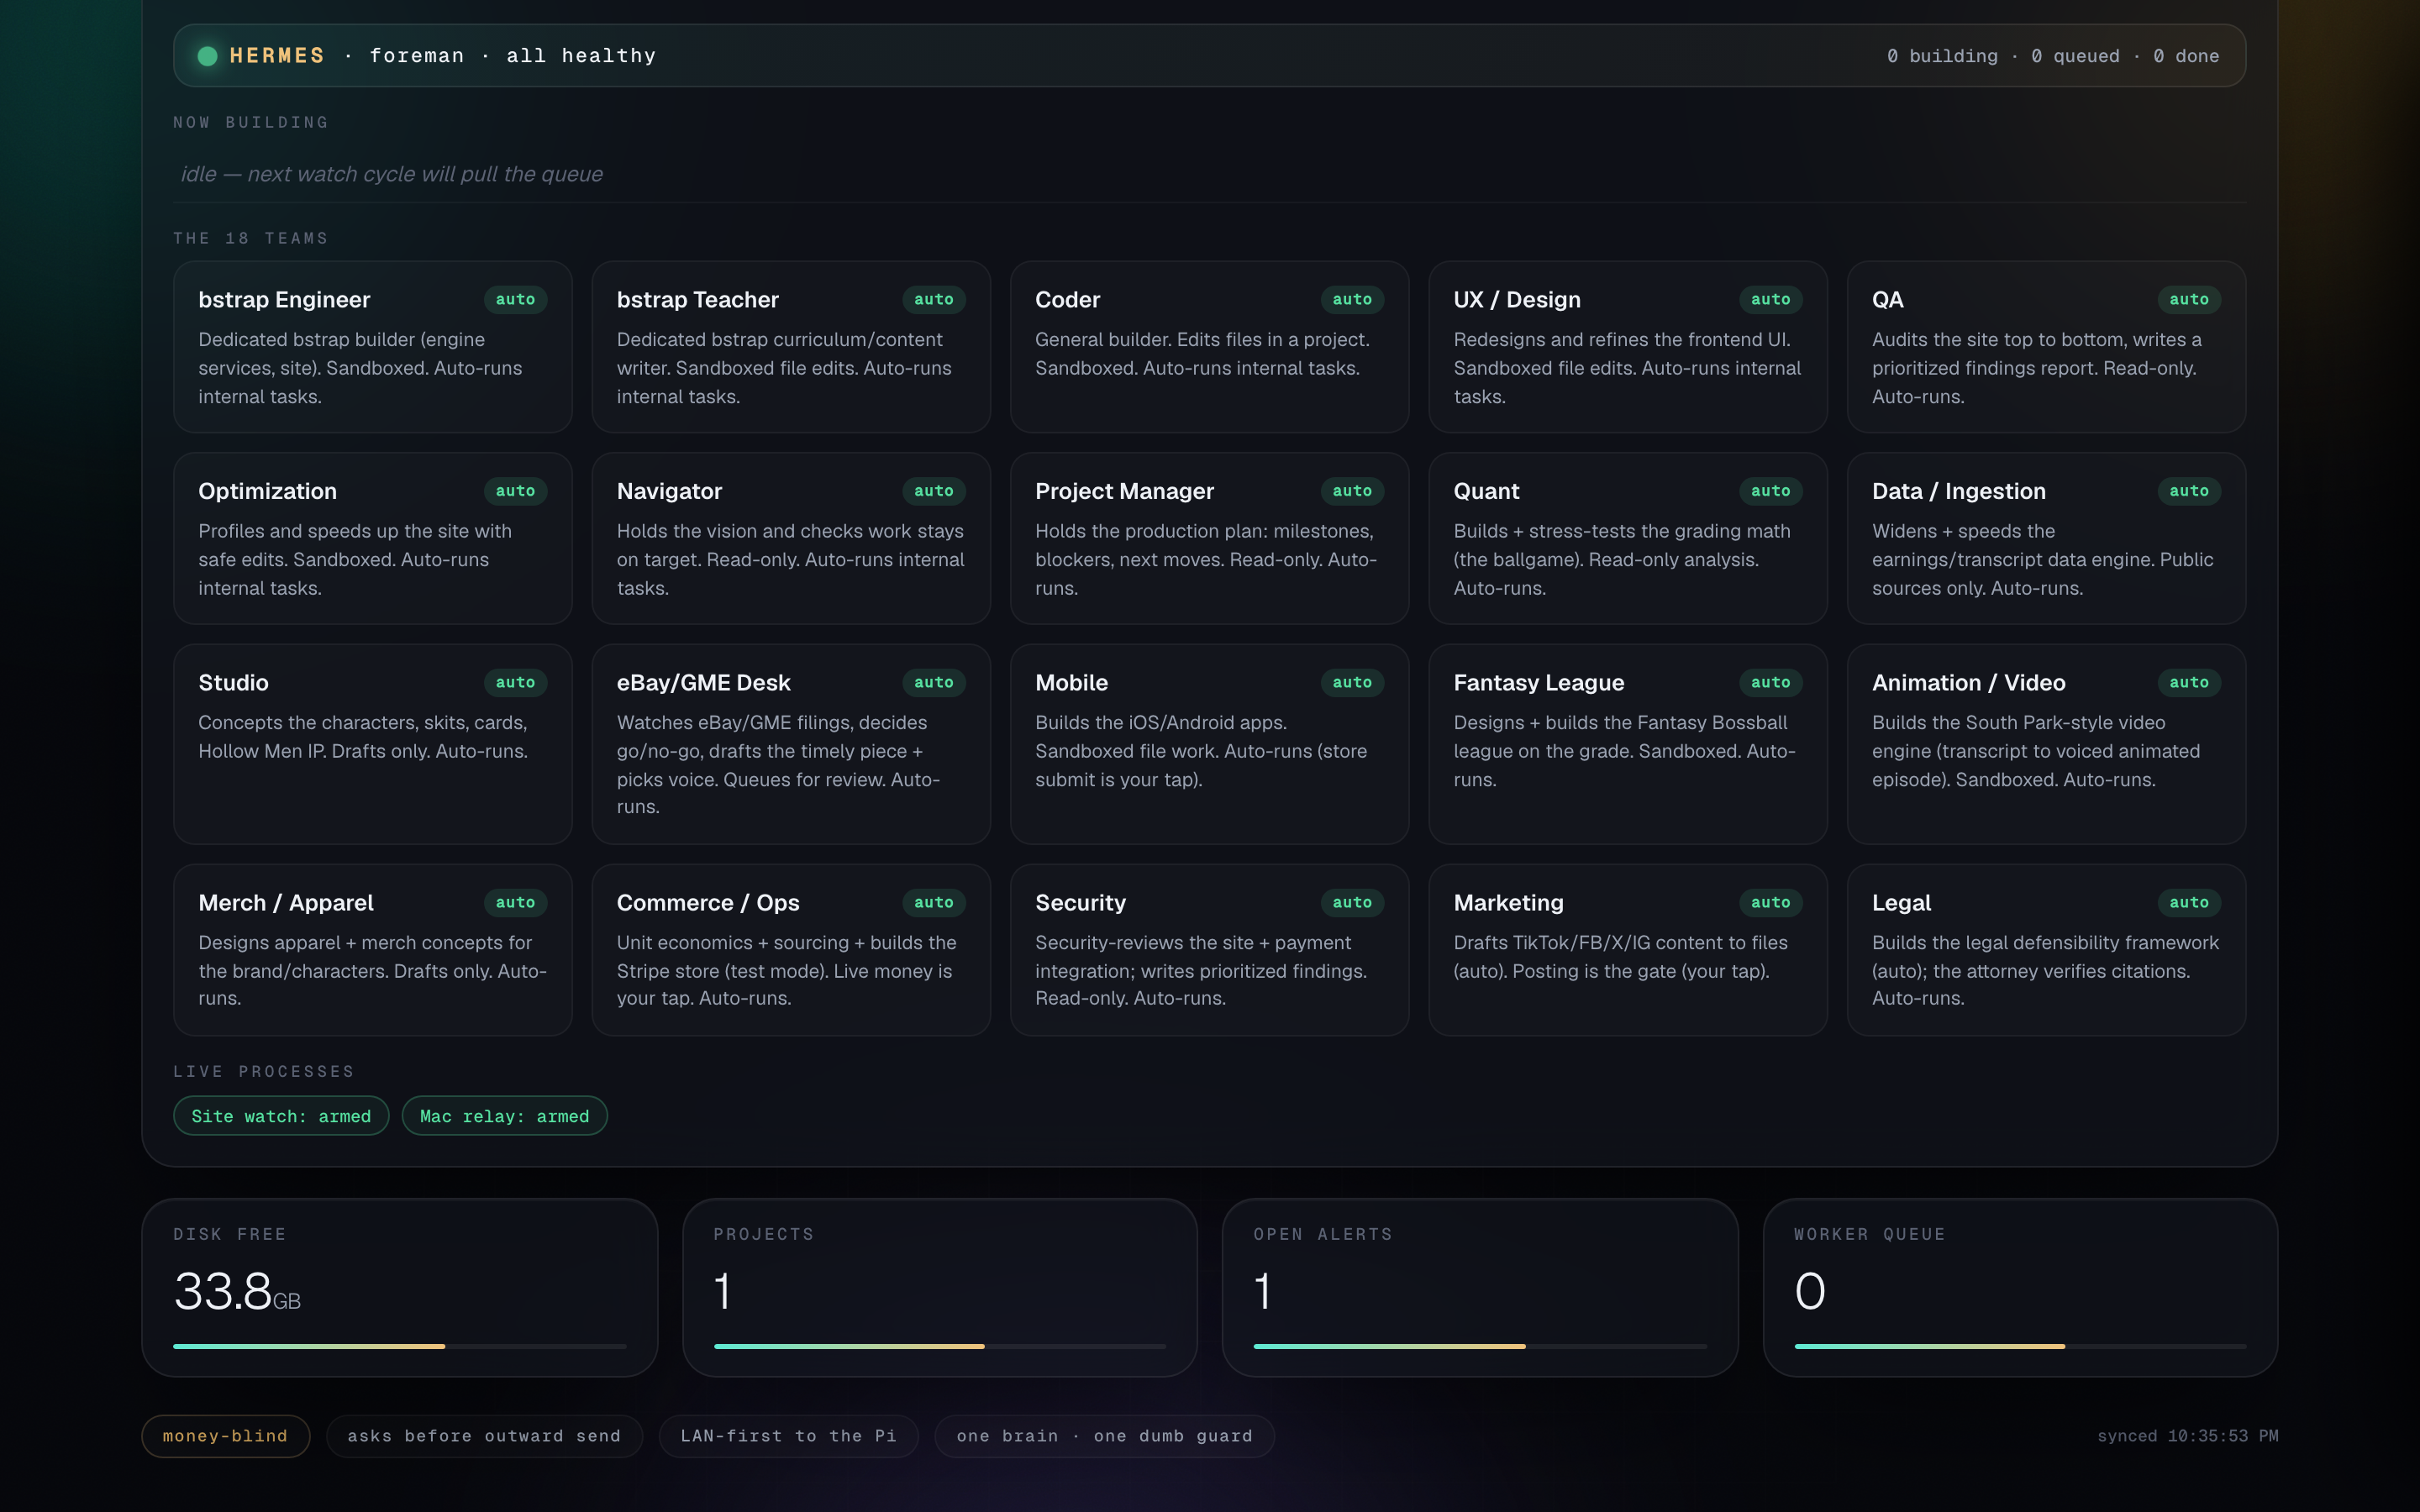Open the Commerce / Ops title
2420x1512 pixels.
pos(707,903)
